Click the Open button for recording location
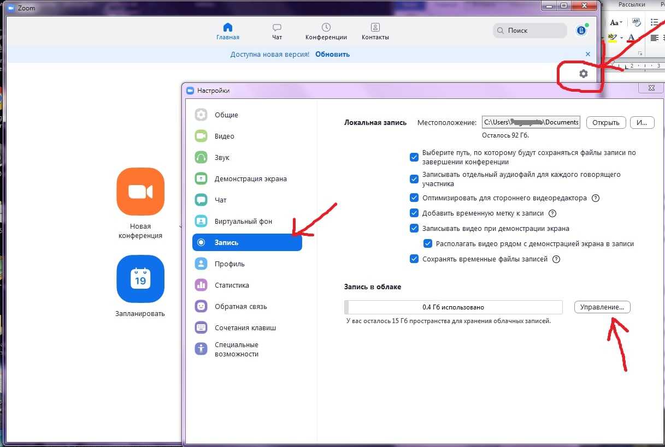Image resolution: width=665 pixels, height=447 pixels. (x=606, y=122)
